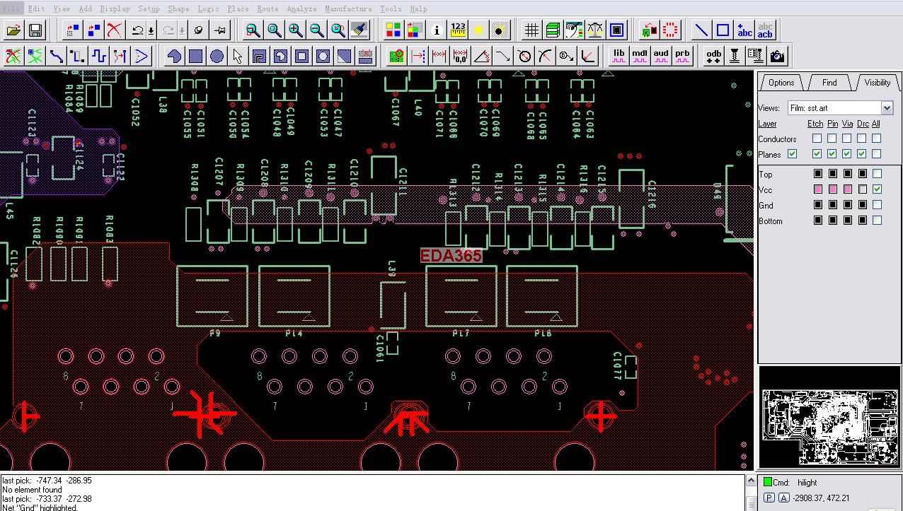Image resolution: width=903 pixels, height=511 pixels.
Task: Click the Zoom Out magnifier icon
Action: tap(316, 30)
